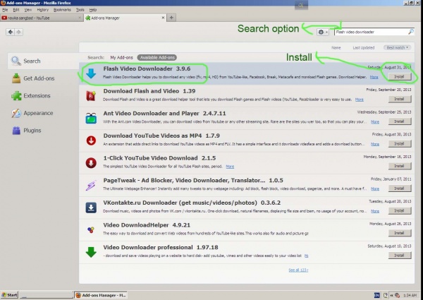The image size is (423, 300).
Task: Click the Add-ons Manager taskbar button
Action: [x=101, y=295]
